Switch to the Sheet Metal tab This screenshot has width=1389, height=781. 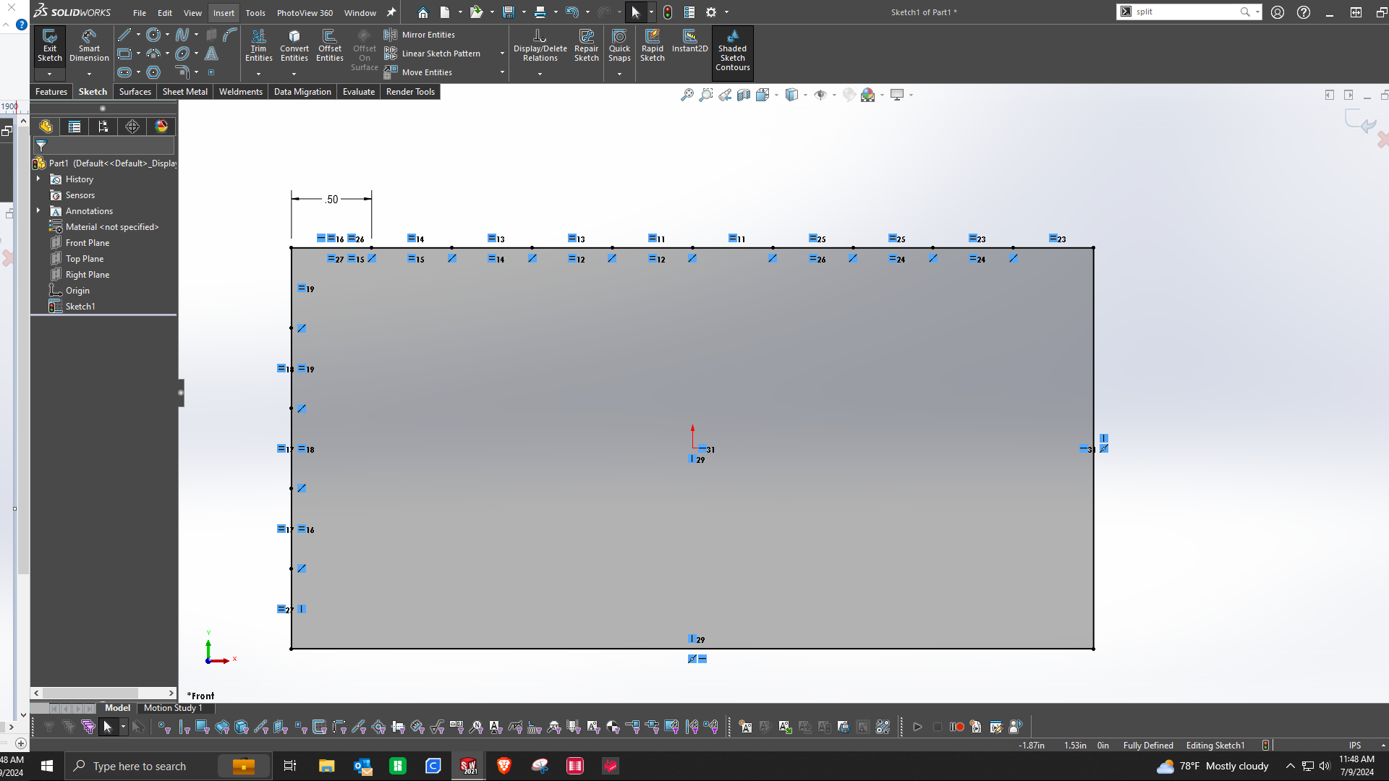[184, 92]
